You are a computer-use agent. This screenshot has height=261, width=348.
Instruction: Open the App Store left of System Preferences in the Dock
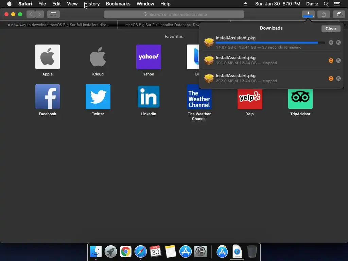pyautogui.click(x=185, y=251)
